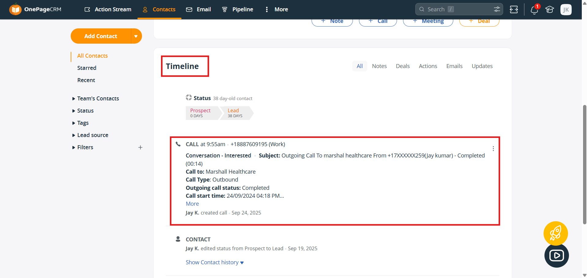Image resolution: width=587 pixels, height=278 pixels.
Task: Open the graduation cap help icon
Action: [550, 9]
